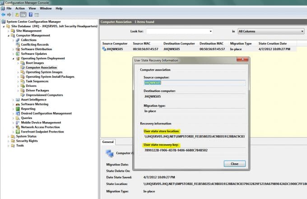The image size is (307, 199).
Task: Collapse the Site Database tree node
Action: (4, 26)
